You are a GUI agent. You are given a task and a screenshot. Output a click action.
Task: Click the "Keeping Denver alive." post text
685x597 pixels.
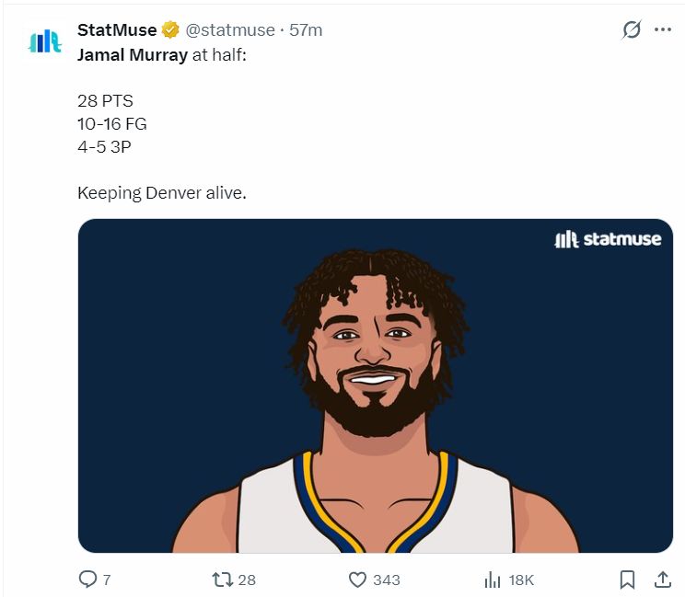[x=162, y=193]
